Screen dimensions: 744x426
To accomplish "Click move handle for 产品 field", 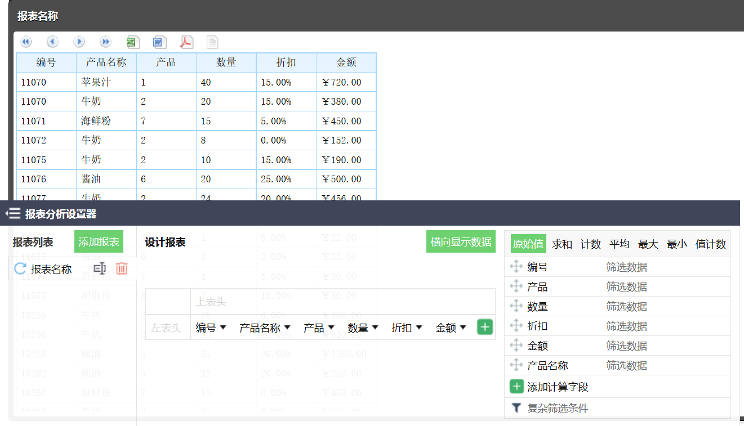I will coord(516,286).
